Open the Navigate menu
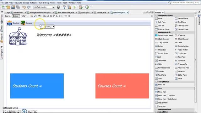Image resolution: width=201 pixels, height=113 pixels. coord(18,3)
